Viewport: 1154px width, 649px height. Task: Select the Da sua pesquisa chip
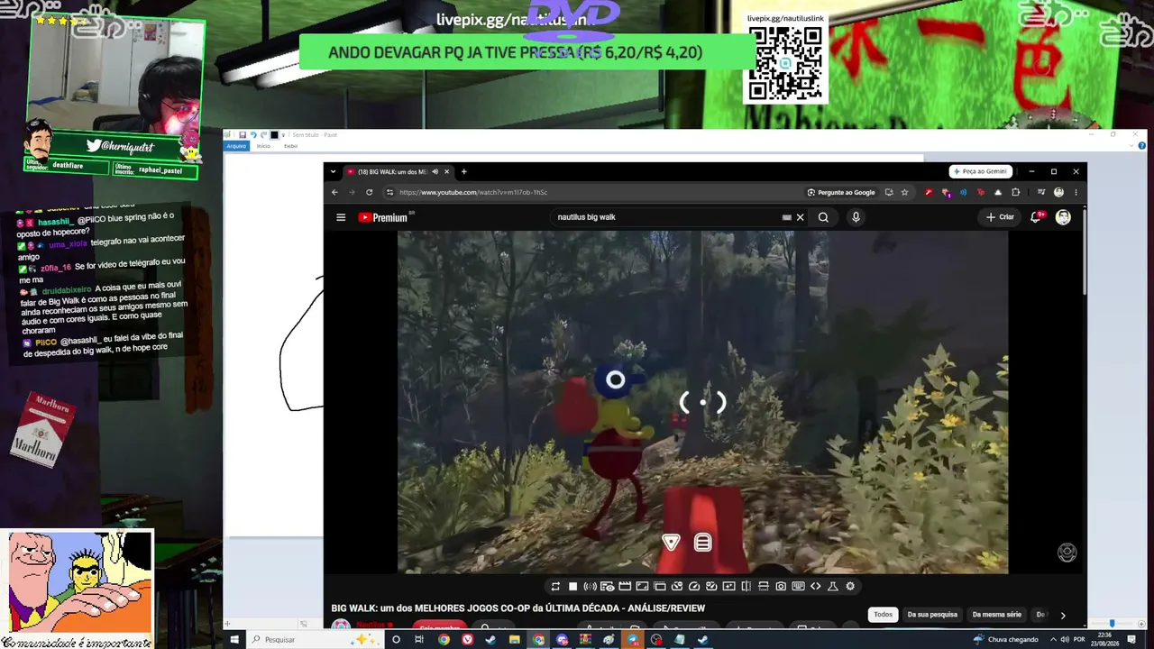[932, 615]
